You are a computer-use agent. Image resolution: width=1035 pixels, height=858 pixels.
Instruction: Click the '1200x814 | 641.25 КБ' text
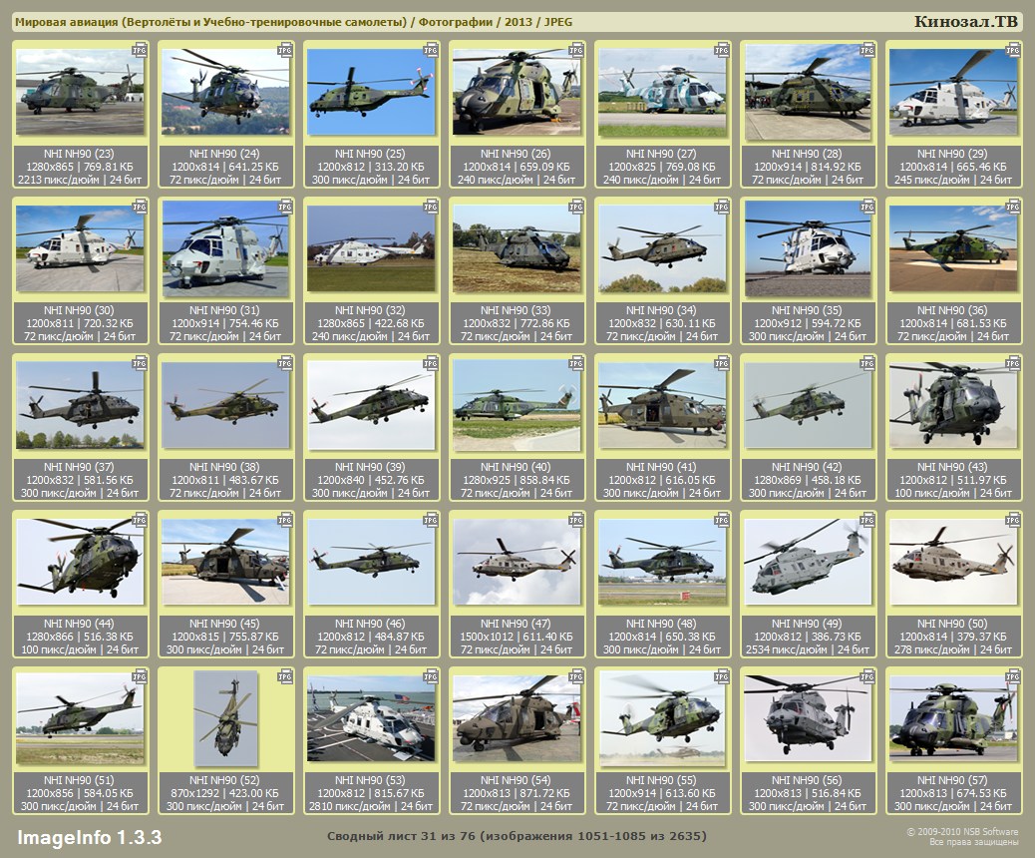point(225,167)
